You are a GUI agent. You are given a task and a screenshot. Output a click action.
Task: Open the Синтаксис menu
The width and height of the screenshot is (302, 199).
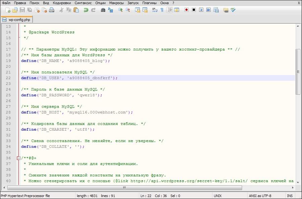coord(83,3)
